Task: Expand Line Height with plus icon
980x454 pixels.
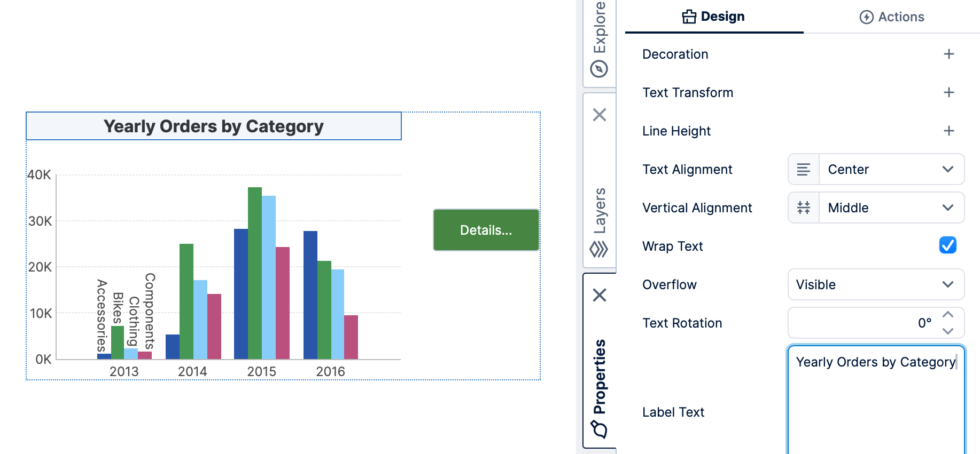Action: coord(948,131)
